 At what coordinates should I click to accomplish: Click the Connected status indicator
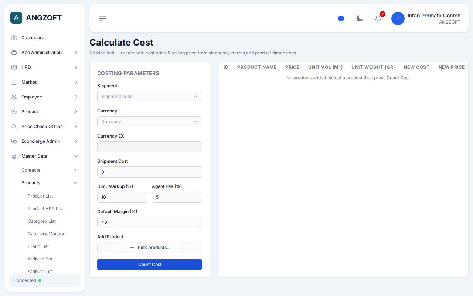(x=45, y=280)
